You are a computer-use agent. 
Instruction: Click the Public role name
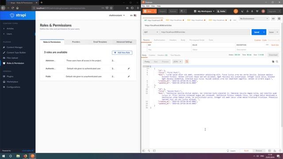[48, 76]
